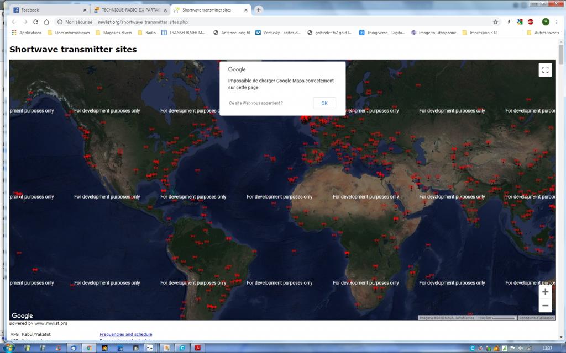Click the volume speaker tray icon

521,349
